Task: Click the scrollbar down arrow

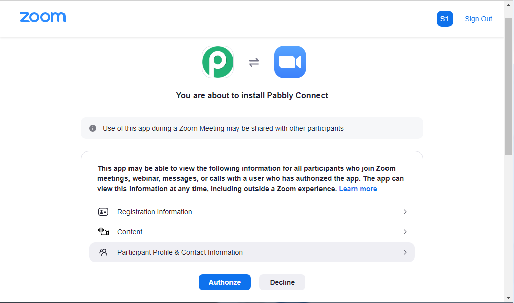Action: [508, 299]
